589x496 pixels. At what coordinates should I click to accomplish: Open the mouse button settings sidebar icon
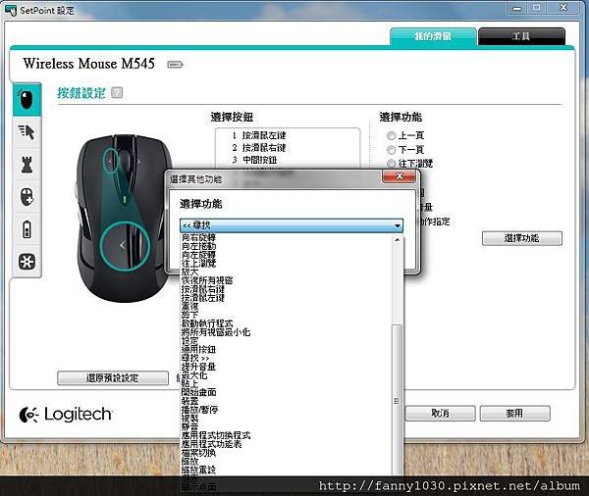pyautogui.click(x=27, y=99)
